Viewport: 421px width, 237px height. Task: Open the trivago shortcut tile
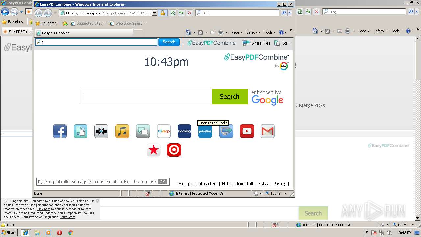pyautogui.click(x=164, y=131)
